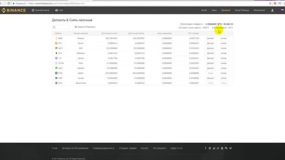Click the BTG Bitcoin Gold coin icon
The height and width of the screenshot is (160, 285).
pos(57,83)
